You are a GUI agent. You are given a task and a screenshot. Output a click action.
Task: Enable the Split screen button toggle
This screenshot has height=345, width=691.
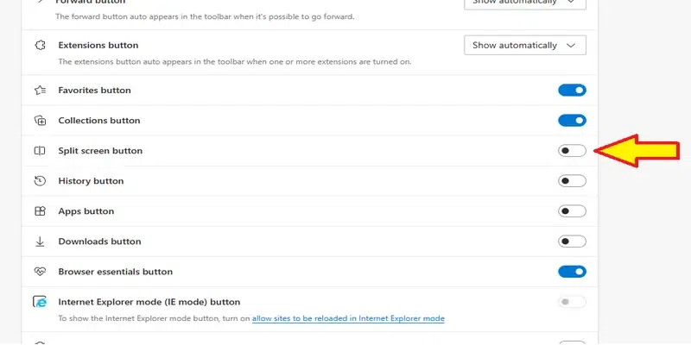click(572, 151)
